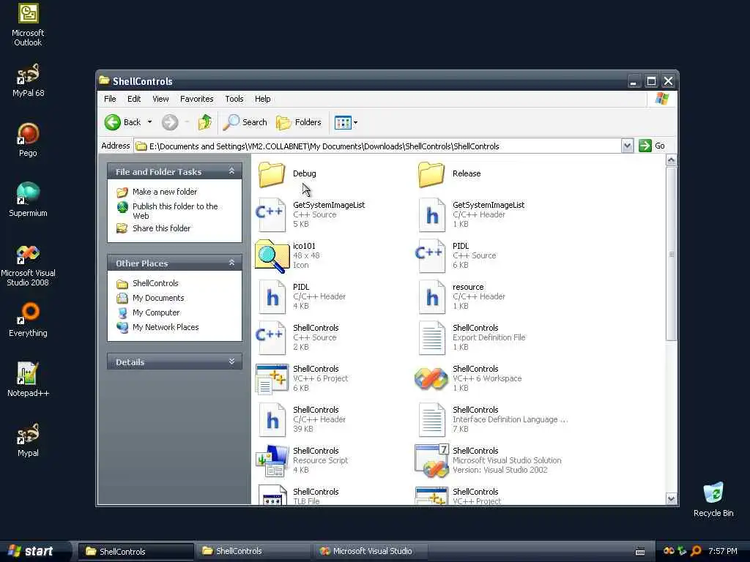
Task: Click the address bar path field
Action: pyautogui.click(x=378, y=146)
